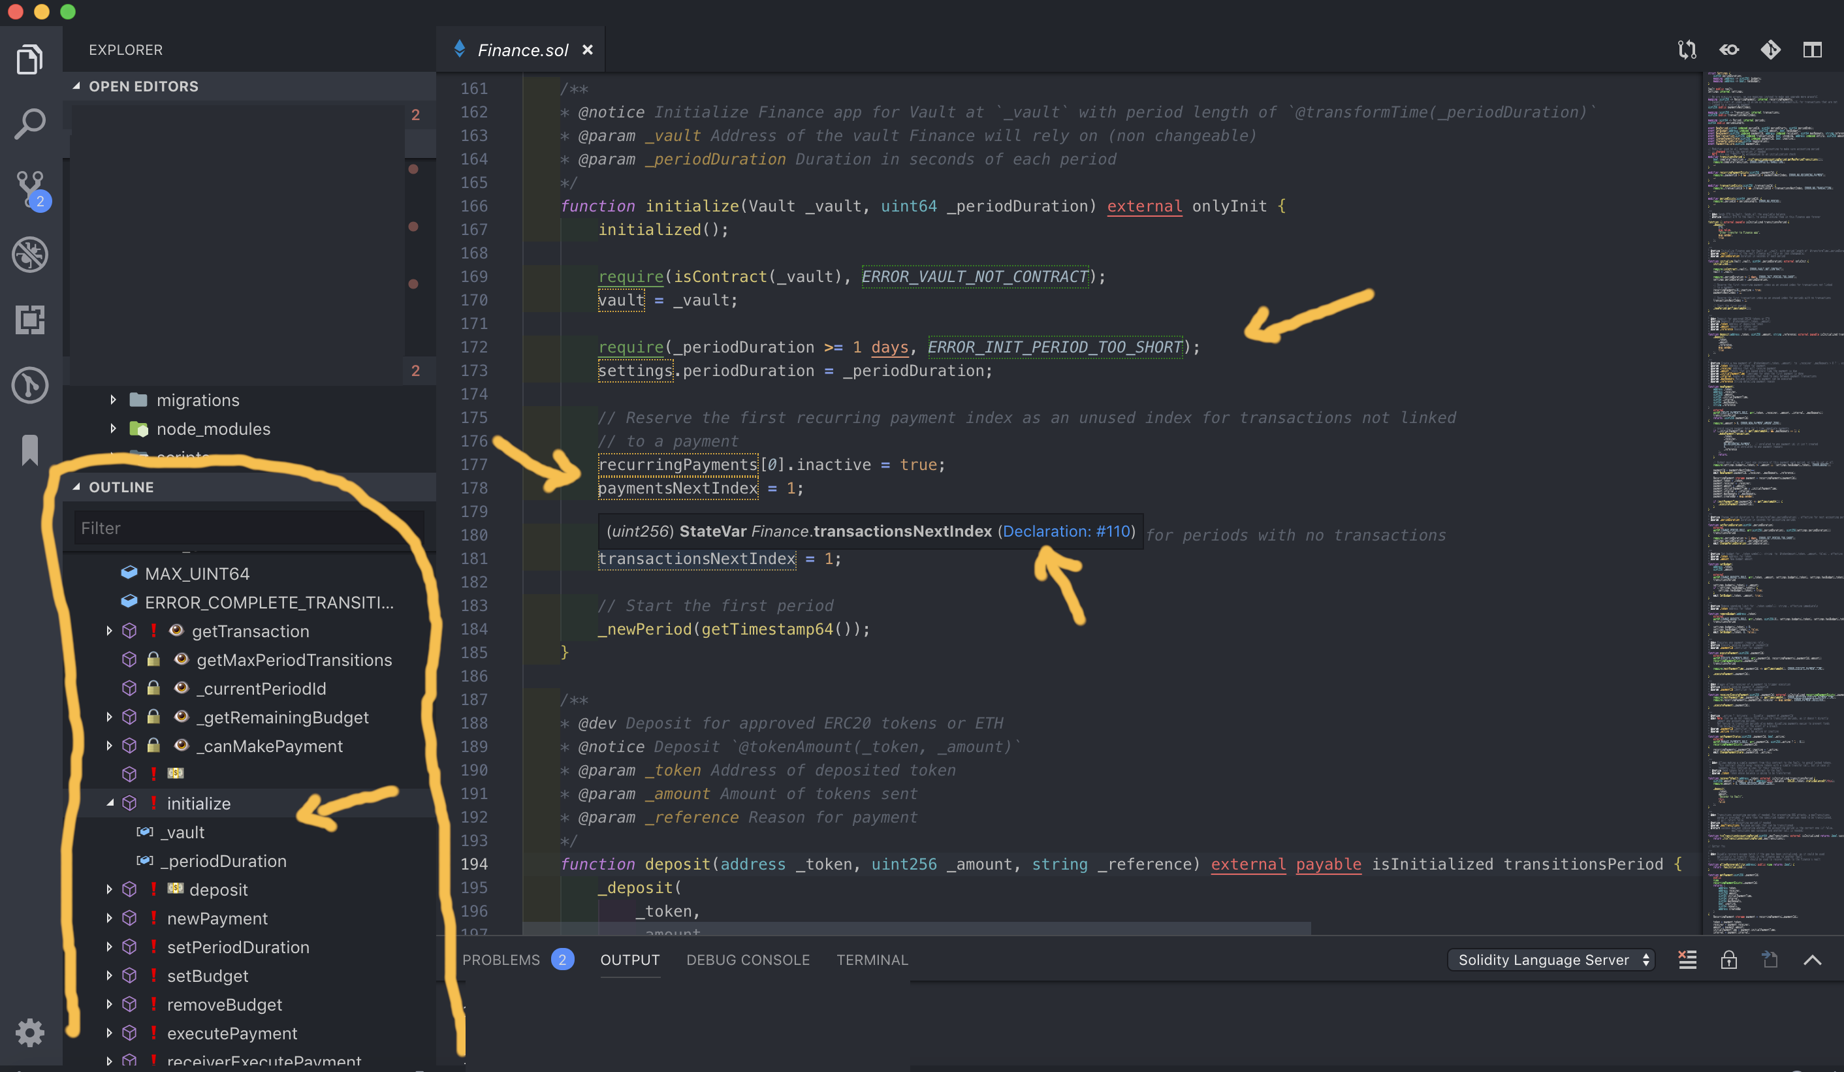This screenshot has height=1072, width=1844.
Task: Expand the node_modules folder
Action: click(x=113, y=428)
